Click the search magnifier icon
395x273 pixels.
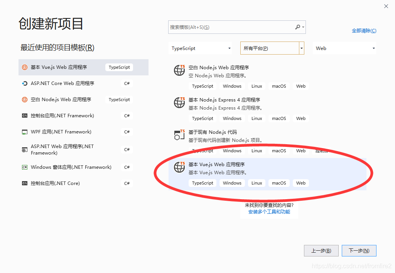(298, 27)
